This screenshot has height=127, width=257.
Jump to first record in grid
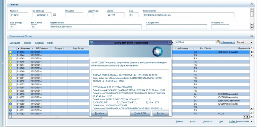[x=252, y=48]
